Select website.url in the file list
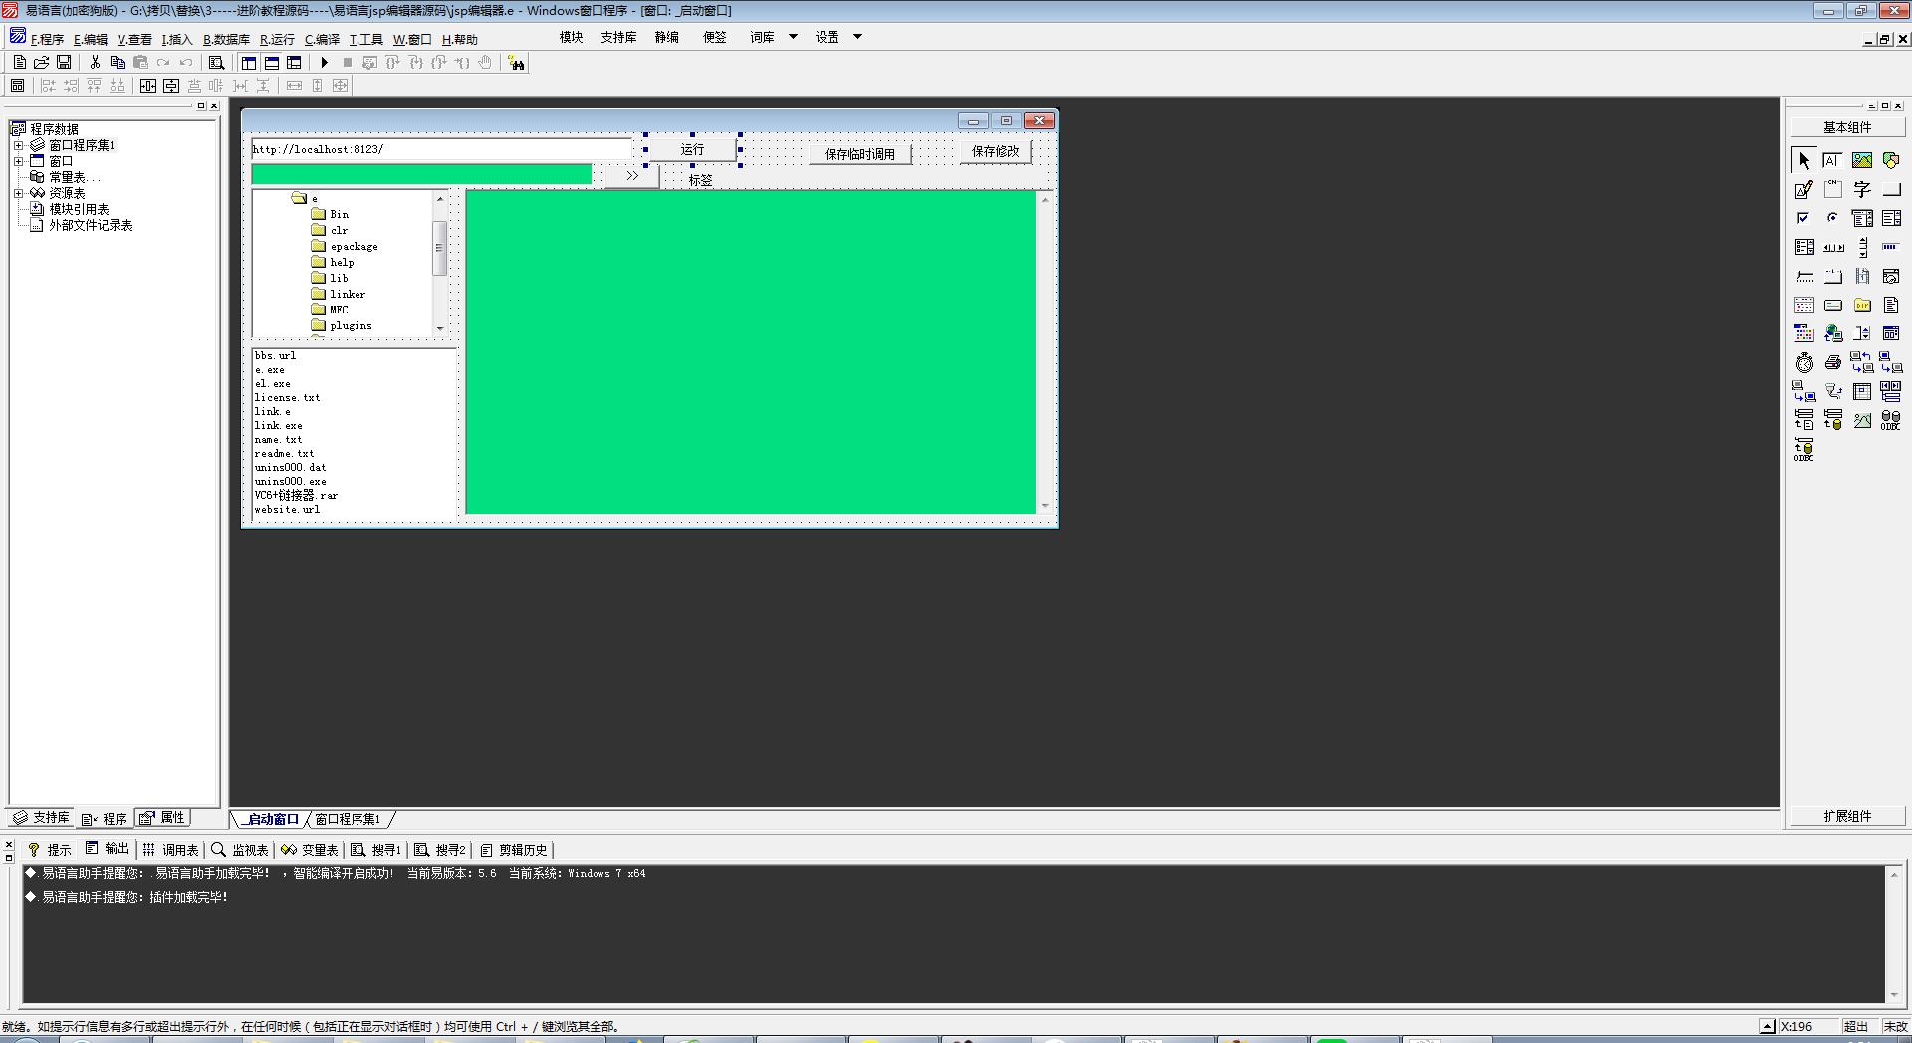This screenshot has height=1043, width=1912. [x=288, y=510]
